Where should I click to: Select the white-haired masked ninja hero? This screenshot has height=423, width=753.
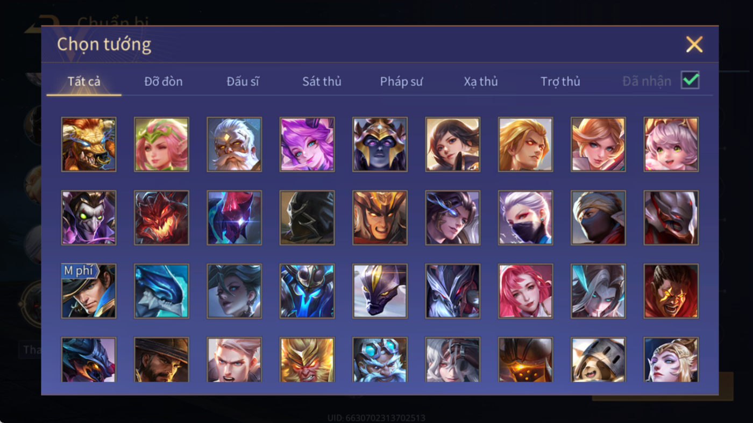coord(525,218)
